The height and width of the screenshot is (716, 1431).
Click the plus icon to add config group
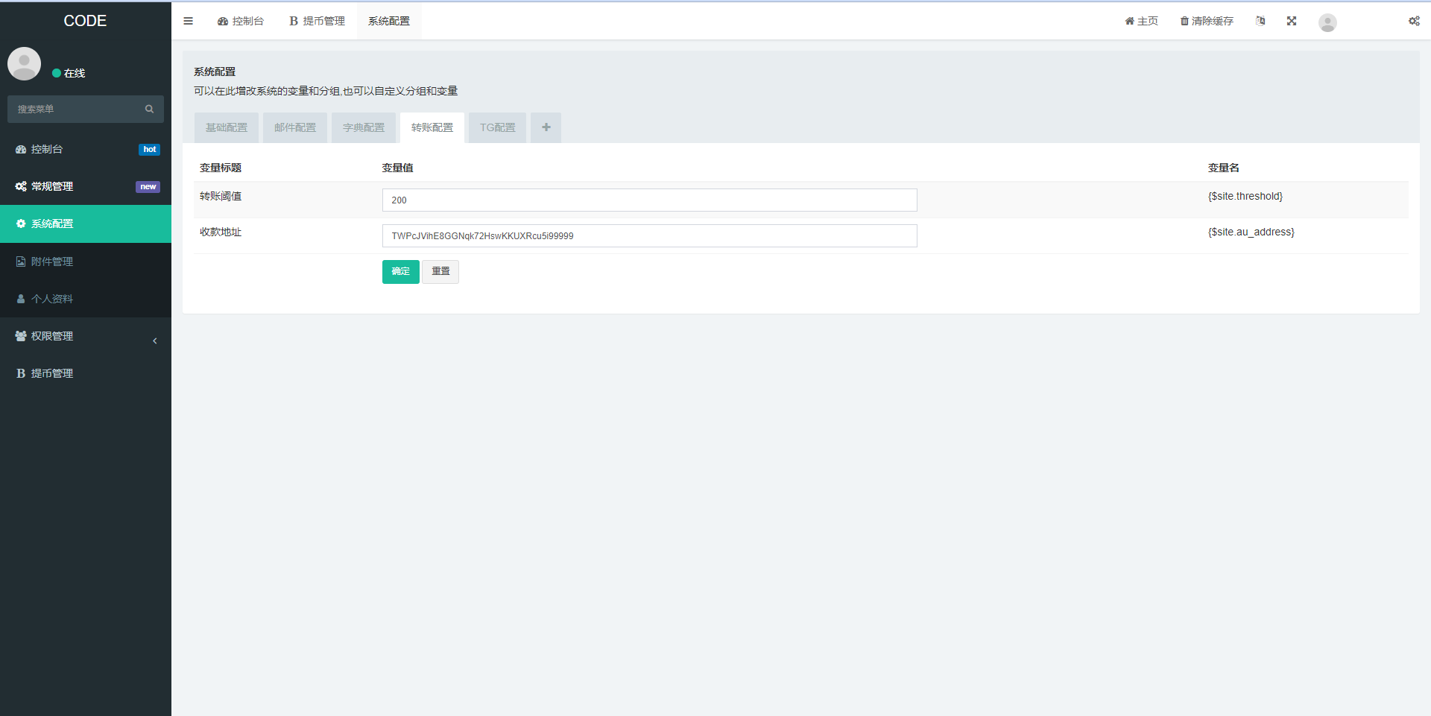(546, 127)
